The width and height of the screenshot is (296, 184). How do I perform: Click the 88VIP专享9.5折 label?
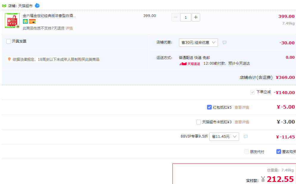pyautogui.click(x=194, y=136)
